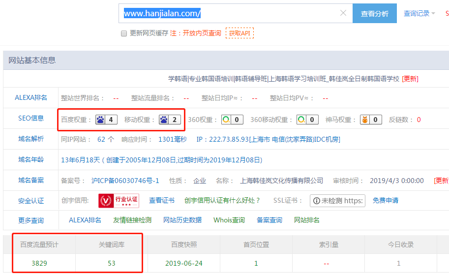Open ALEXA排名 in the 更多查询 row

[85, 220]
